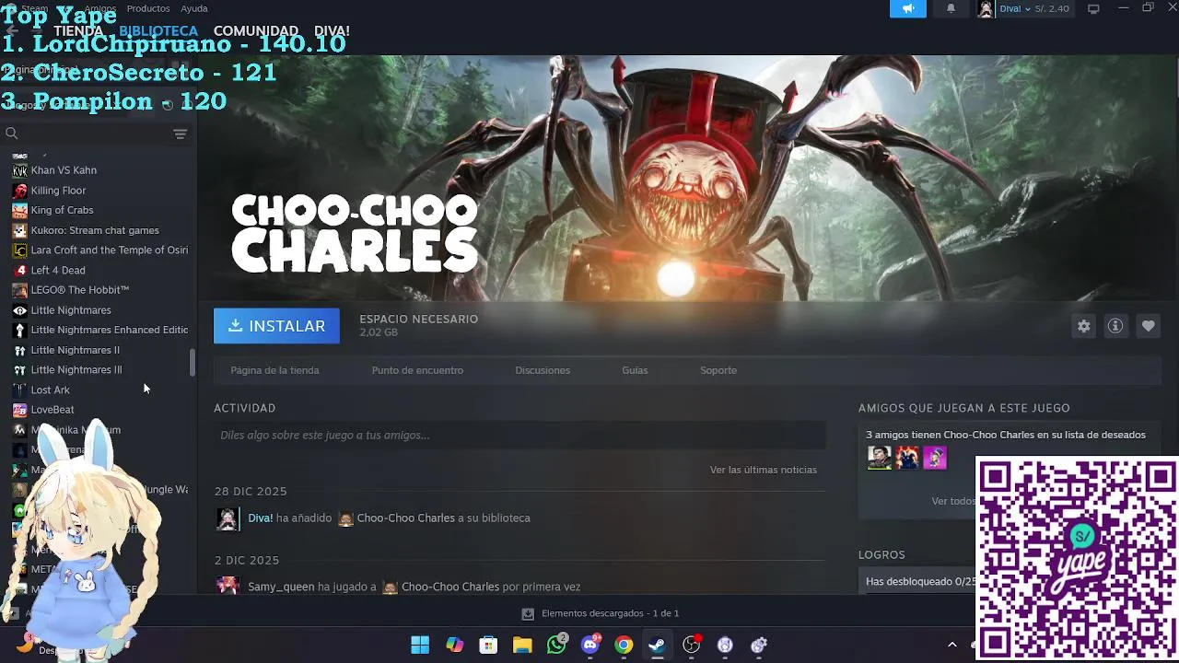Screen dimensions: 1179x663
Task: Click the Lara Croft game icon
Action: [19, 250]
